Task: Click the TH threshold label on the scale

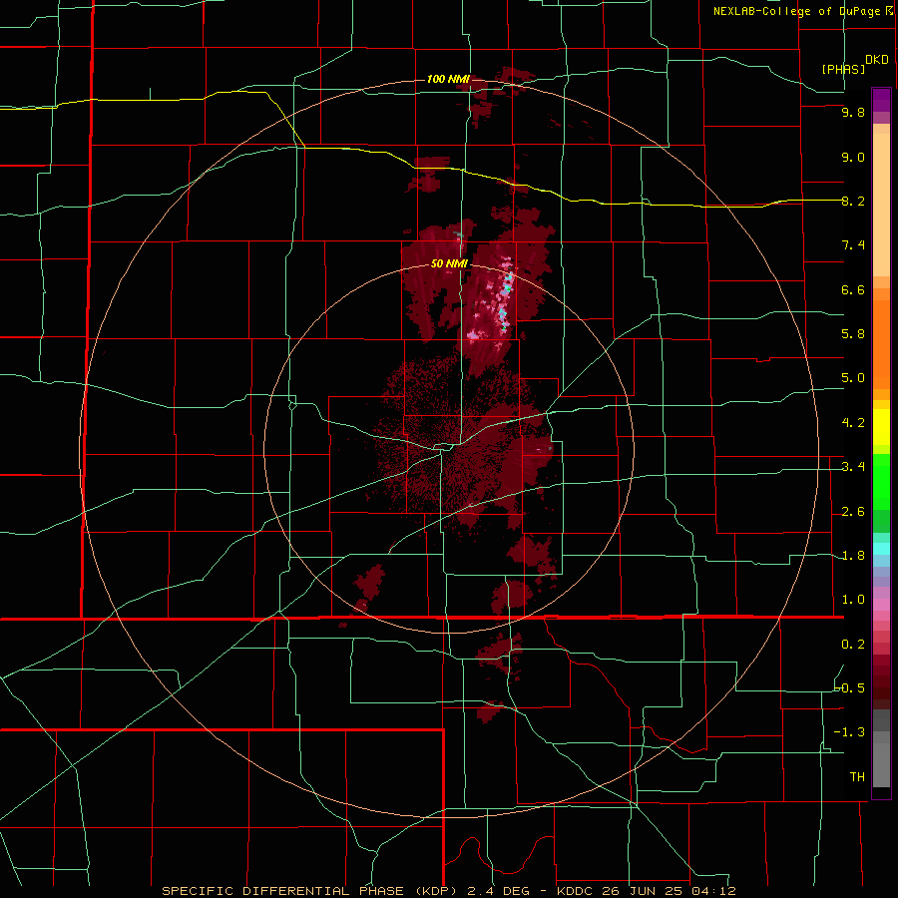Action: tap(857, 777)
